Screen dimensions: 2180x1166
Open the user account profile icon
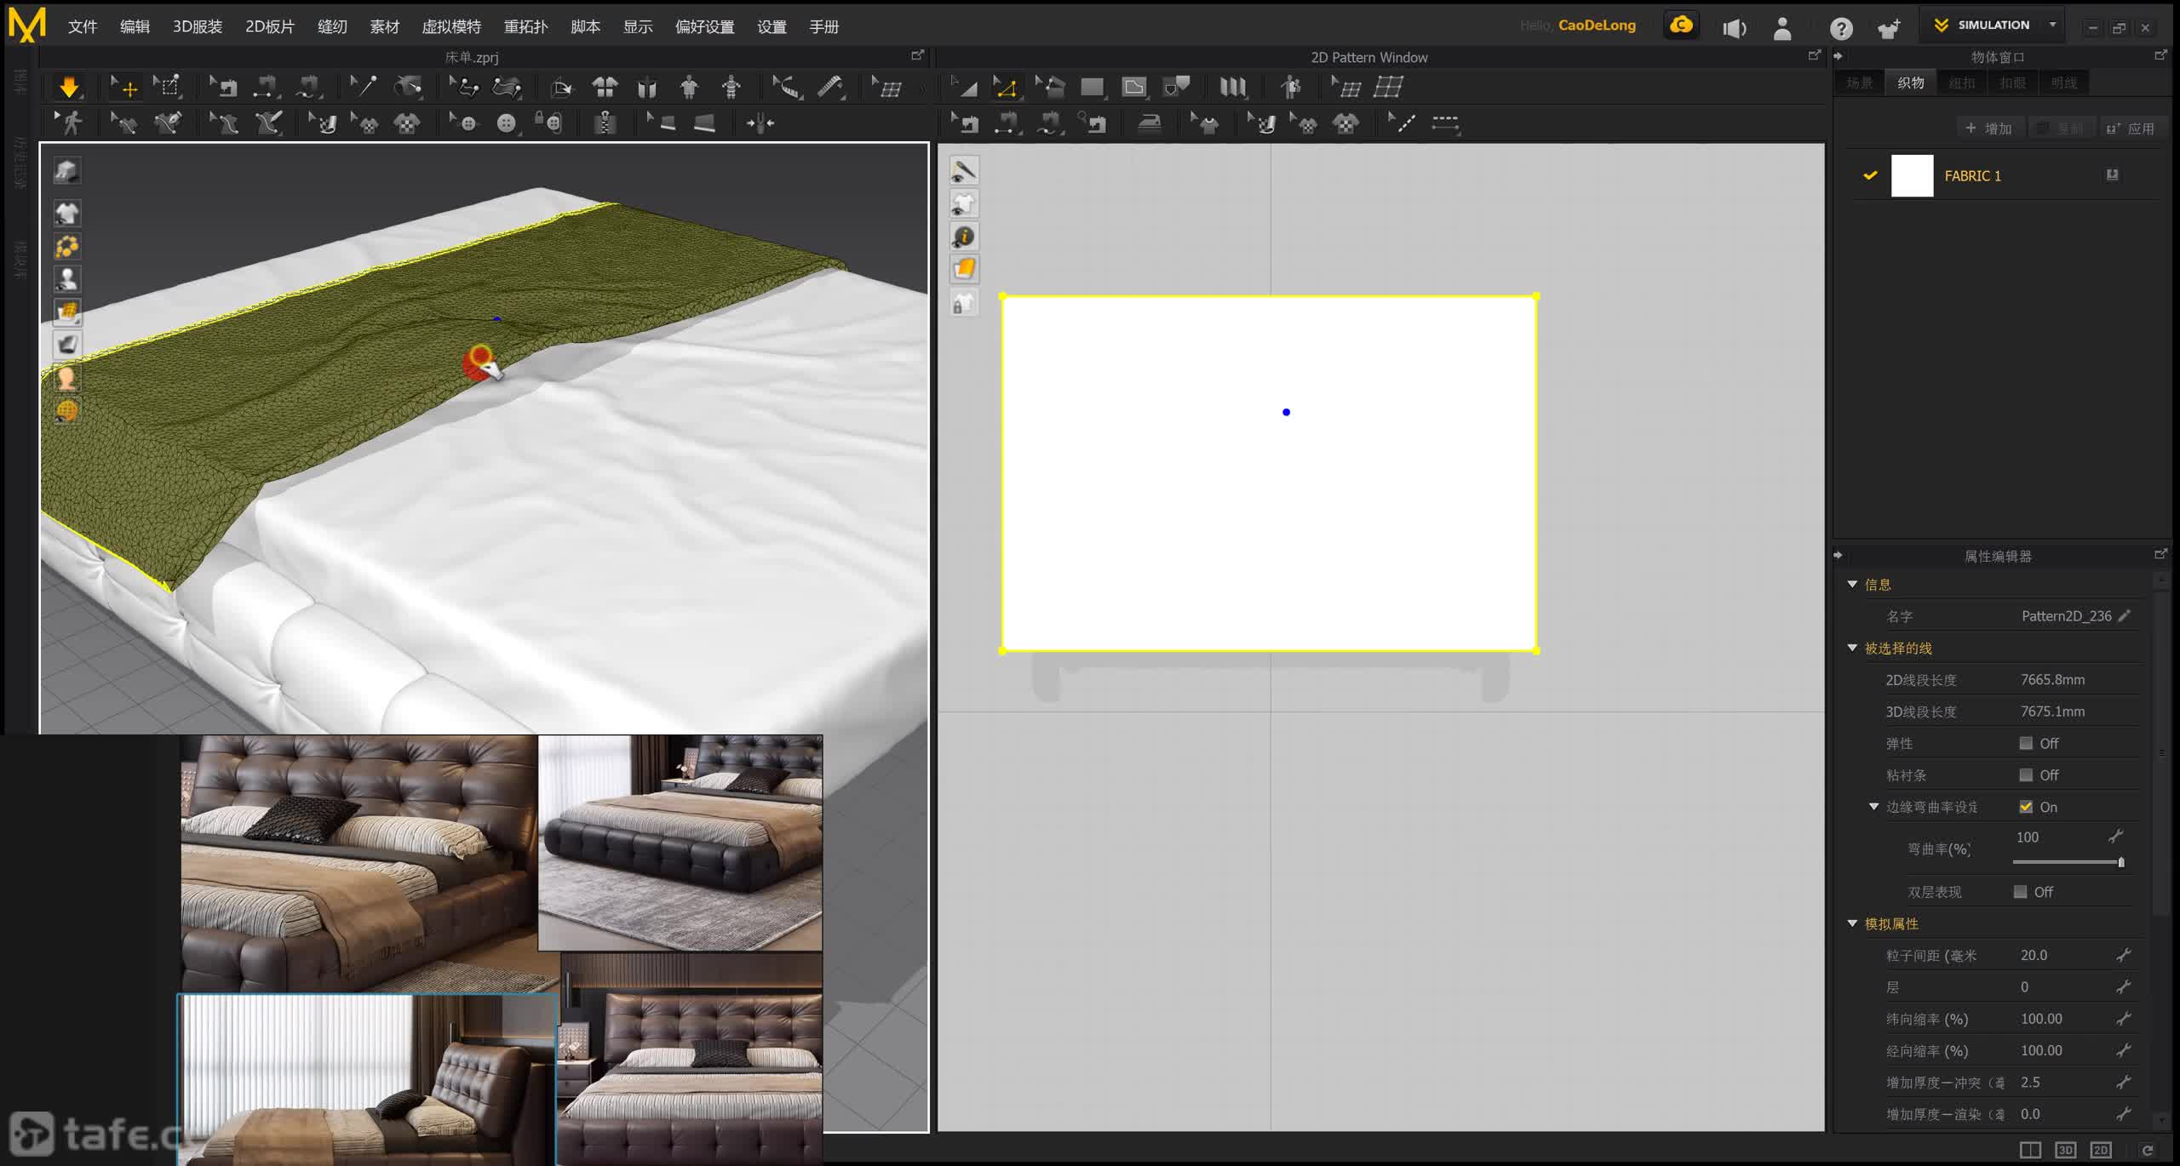pyautogui.click(x=1782, y=28)
